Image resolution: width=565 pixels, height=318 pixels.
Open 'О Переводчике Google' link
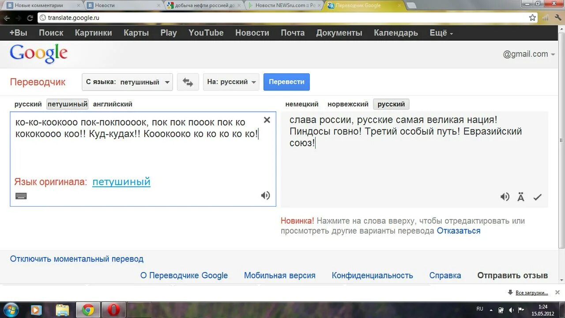click(184, 275)
